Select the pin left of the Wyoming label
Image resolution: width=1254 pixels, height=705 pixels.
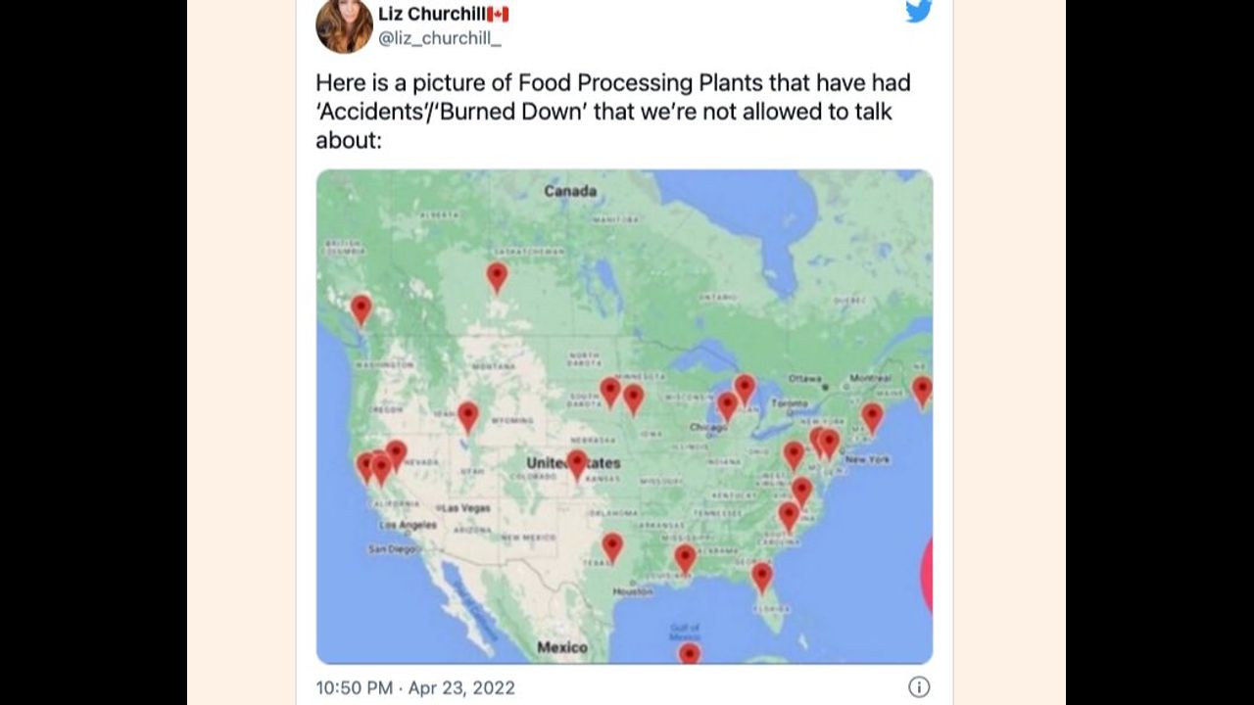click(x=468, y=415)
